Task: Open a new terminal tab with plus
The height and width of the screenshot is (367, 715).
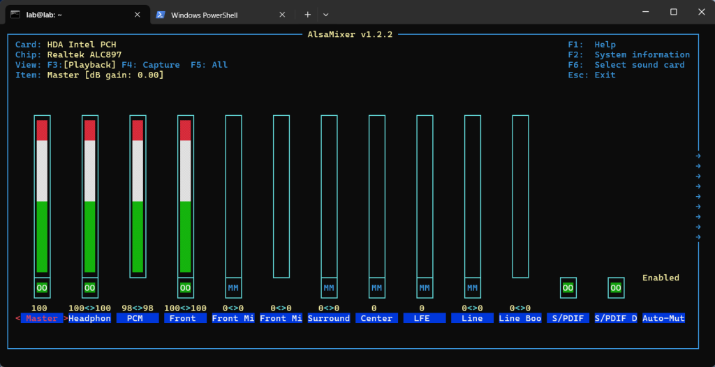Action: pyautogui.click(x=307, y=15)
